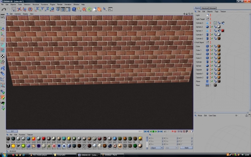
Task: Toggle Light visibility dots
Action: (210, 15)
